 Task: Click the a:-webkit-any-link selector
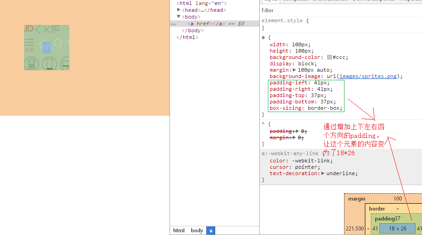290,153
